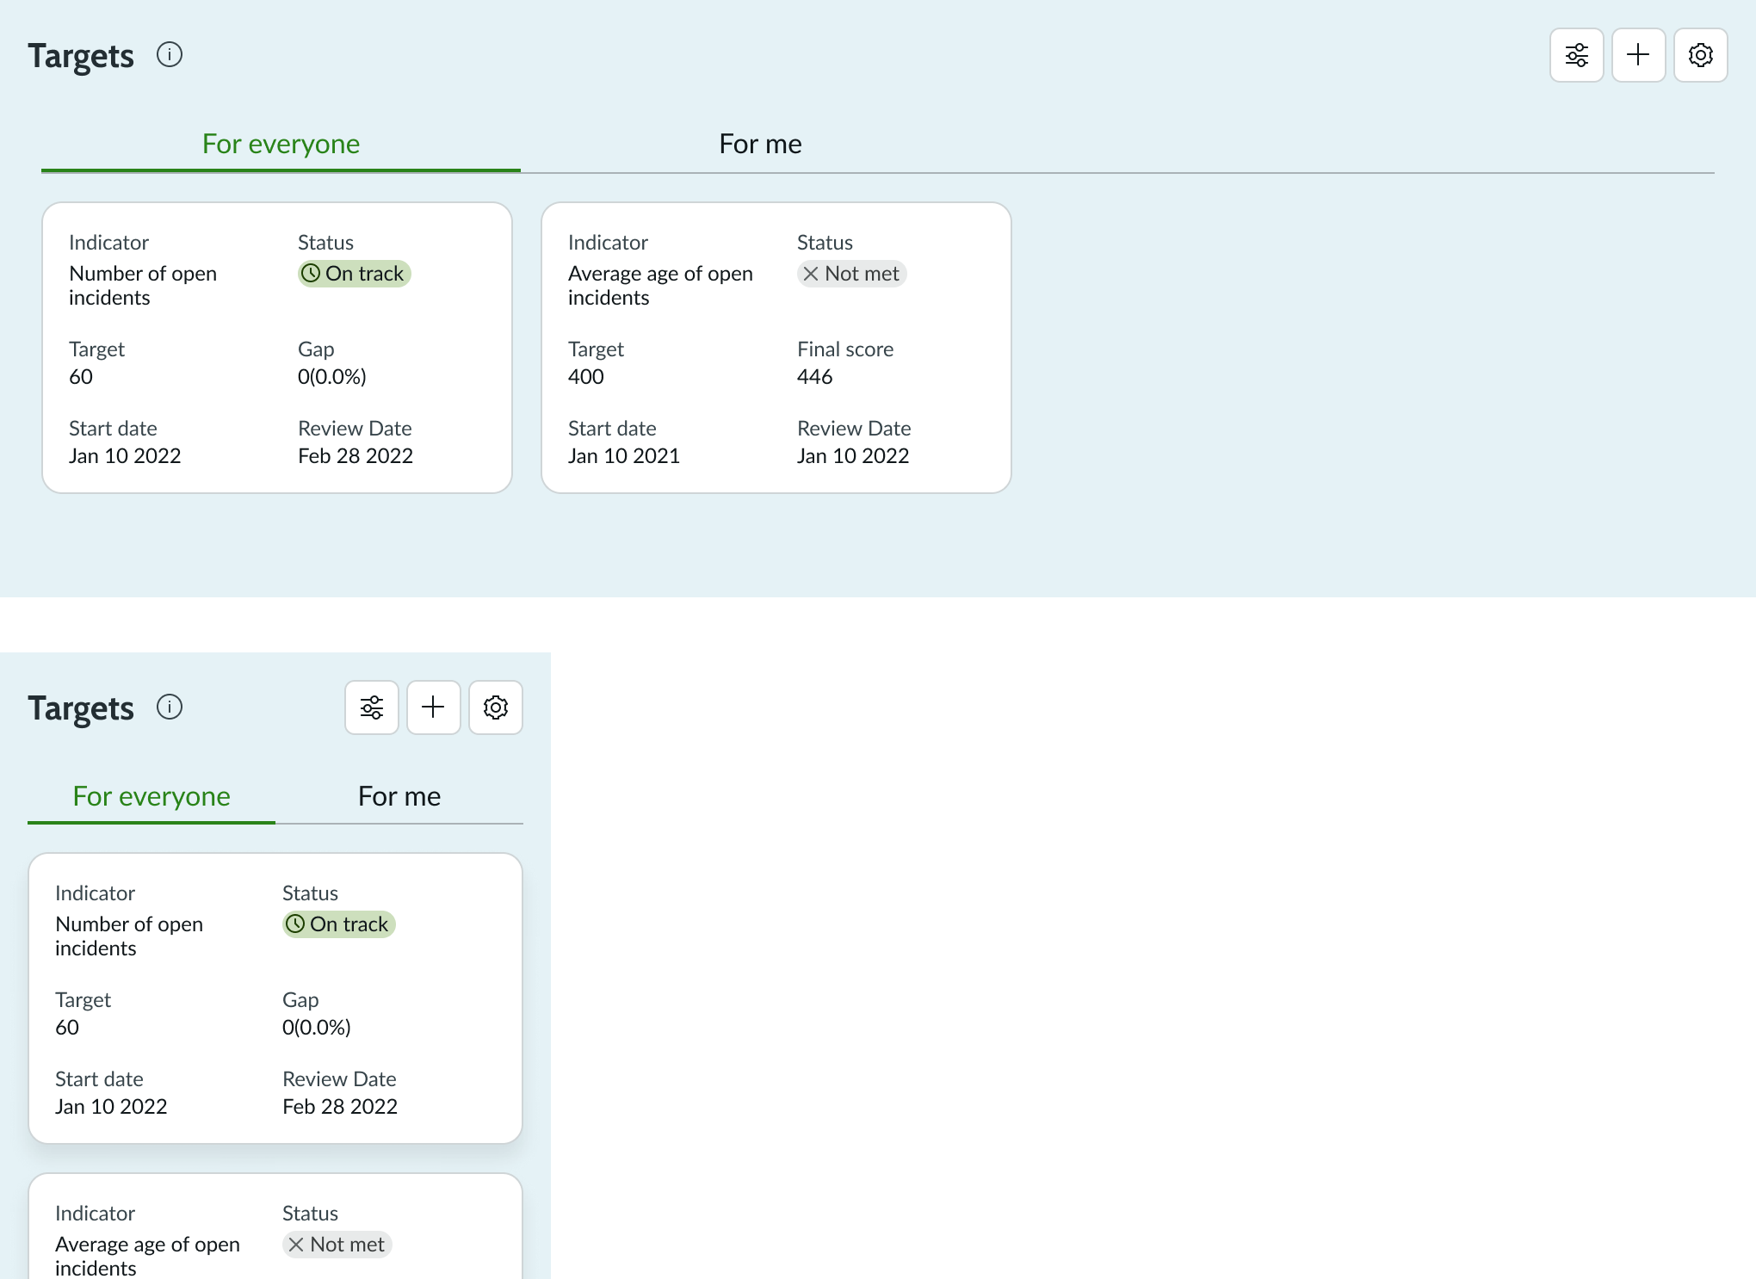Image resolution: width=1756 pixels, height=1279 pixels.
Task: Open the gear settings icon in the header
Action: pos(1699,54)
